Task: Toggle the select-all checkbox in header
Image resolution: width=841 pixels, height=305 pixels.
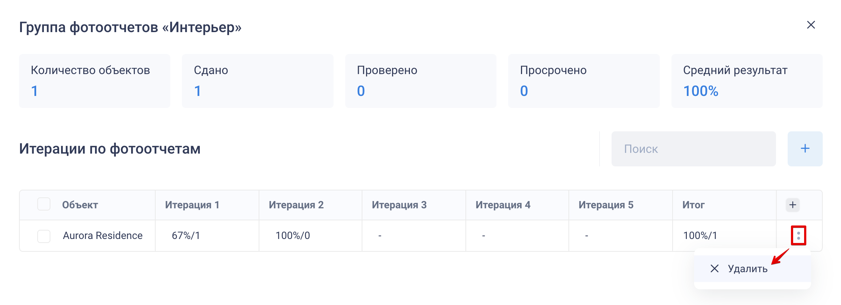Action: pyautogui.click(x=44, y=204)
